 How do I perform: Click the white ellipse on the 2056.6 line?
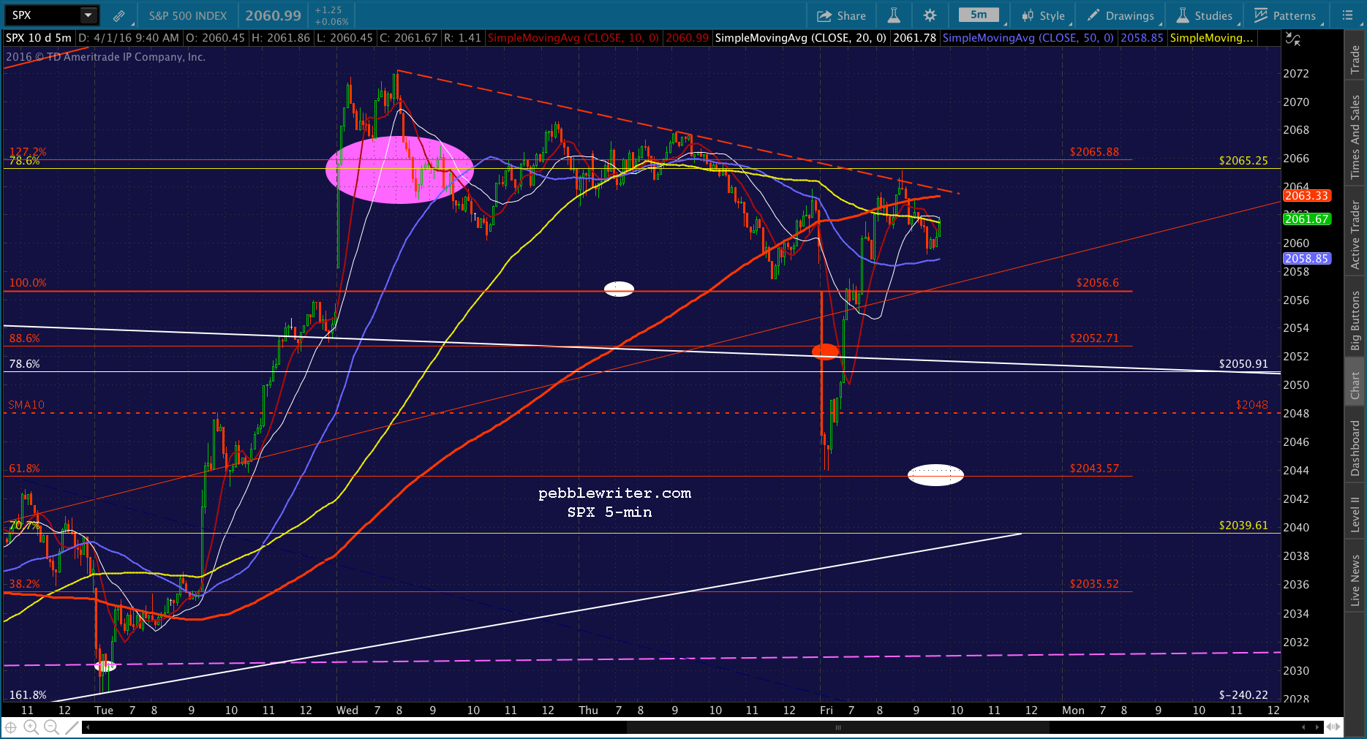619,289
